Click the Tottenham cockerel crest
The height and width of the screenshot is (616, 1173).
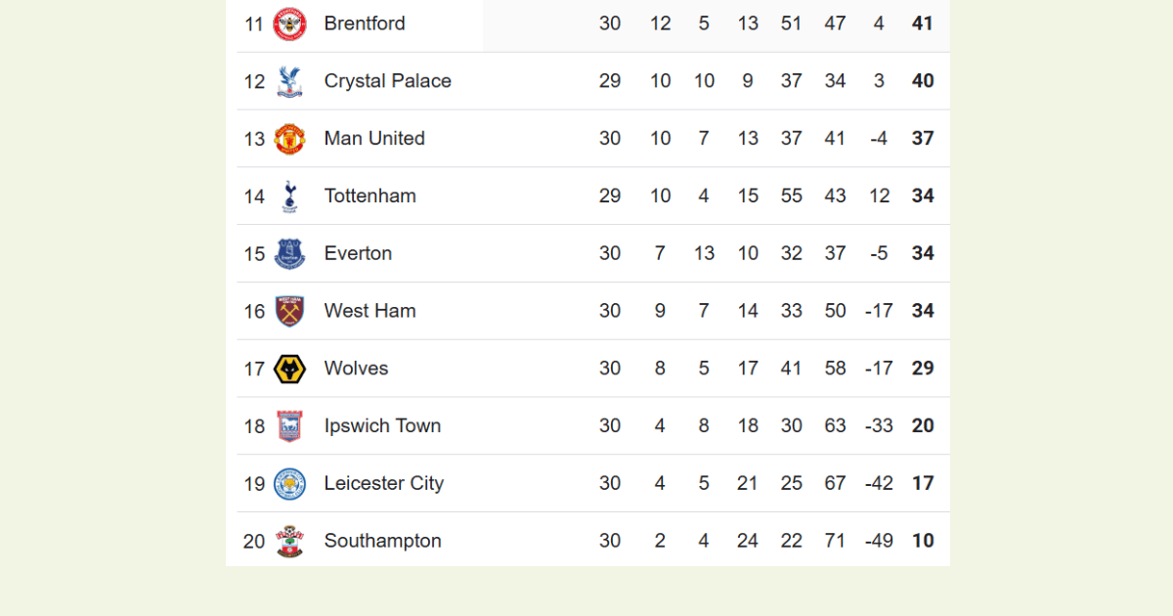pyautogui.click(x=289, y=197)
